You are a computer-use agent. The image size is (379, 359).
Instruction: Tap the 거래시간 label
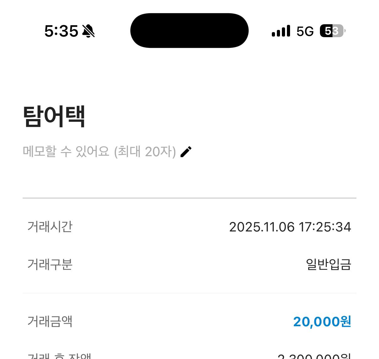50,227
